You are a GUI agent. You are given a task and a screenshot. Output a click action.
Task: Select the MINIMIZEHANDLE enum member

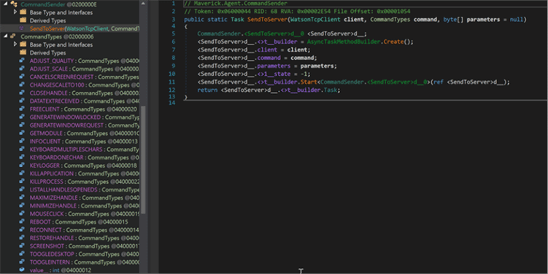tap(84, 205)
